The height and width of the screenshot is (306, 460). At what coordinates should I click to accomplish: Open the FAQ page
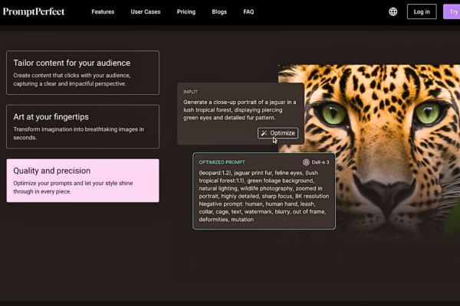point(248,12)
